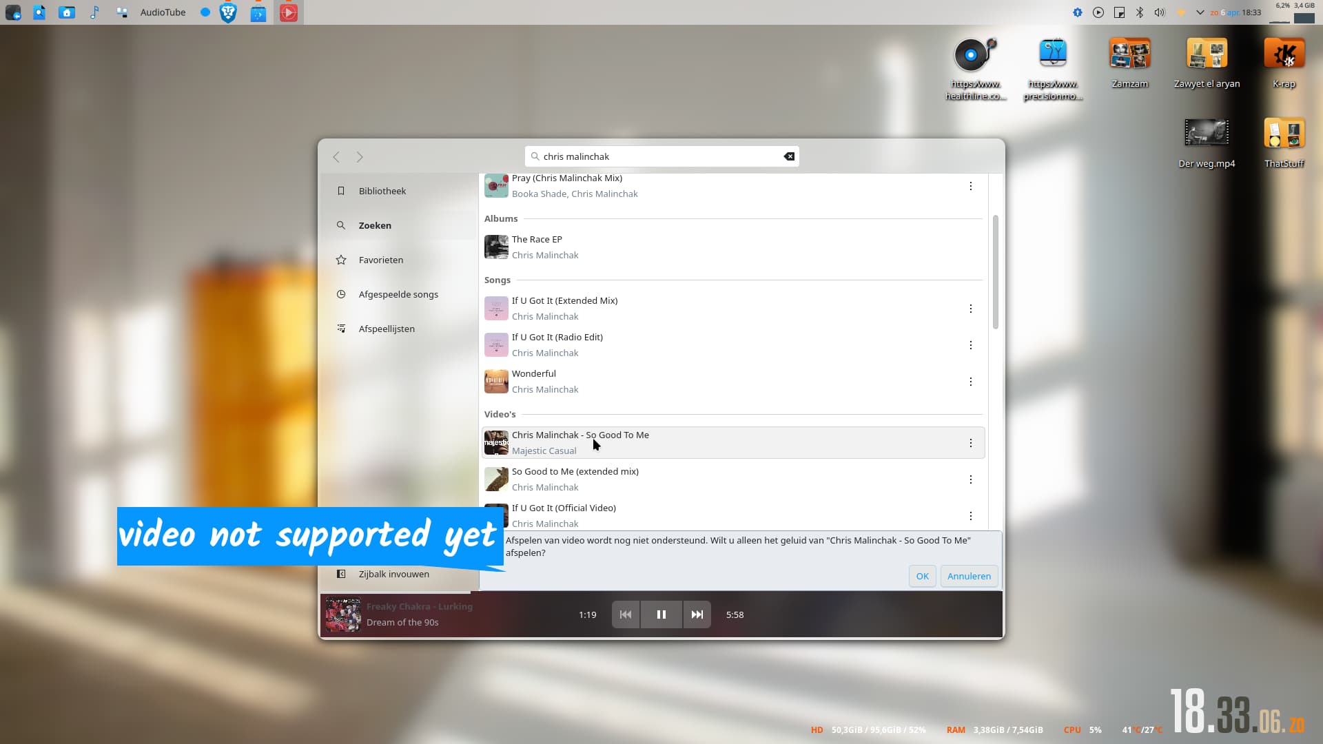Viewport: 1323px width, 744px height.
Task: Collapse sidebar with Zijbalk invouwen
Action: 398,574
